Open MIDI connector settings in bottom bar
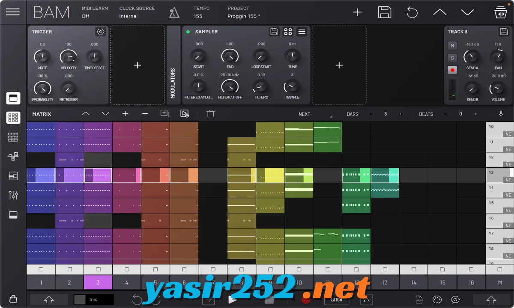 [x=437, y=299]
